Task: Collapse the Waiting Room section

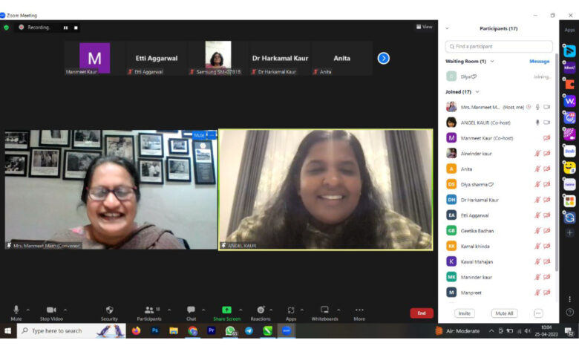Action: tap(491, 61)
